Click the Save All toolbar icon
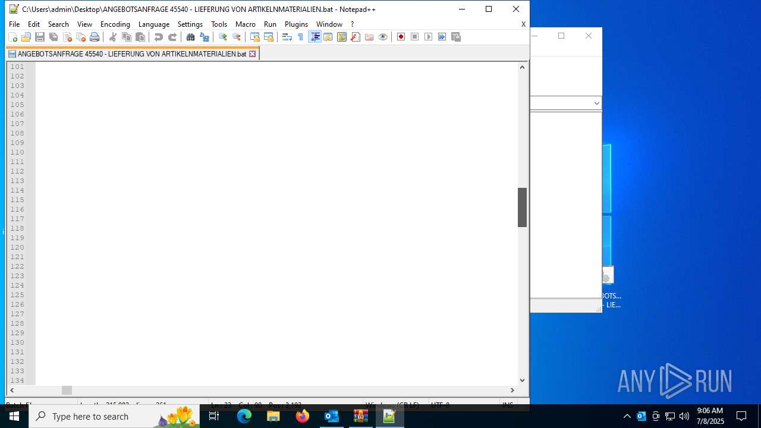761x428 pixels. 54,37
